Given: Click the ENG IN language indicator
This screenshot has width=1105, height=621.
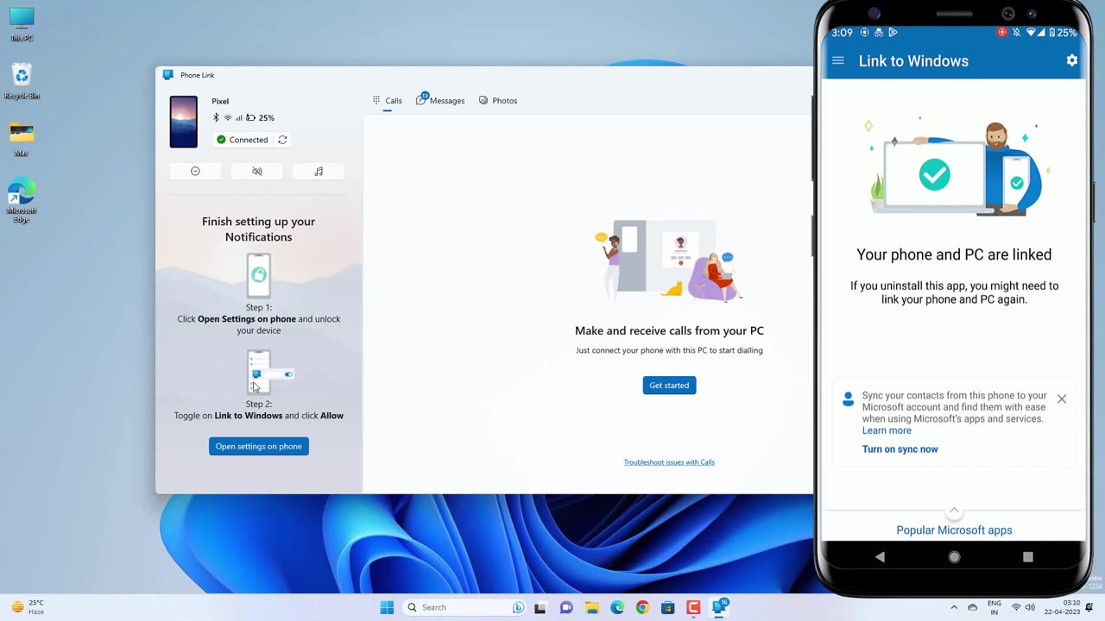Looking at the screenshot, I should [994, 607].
